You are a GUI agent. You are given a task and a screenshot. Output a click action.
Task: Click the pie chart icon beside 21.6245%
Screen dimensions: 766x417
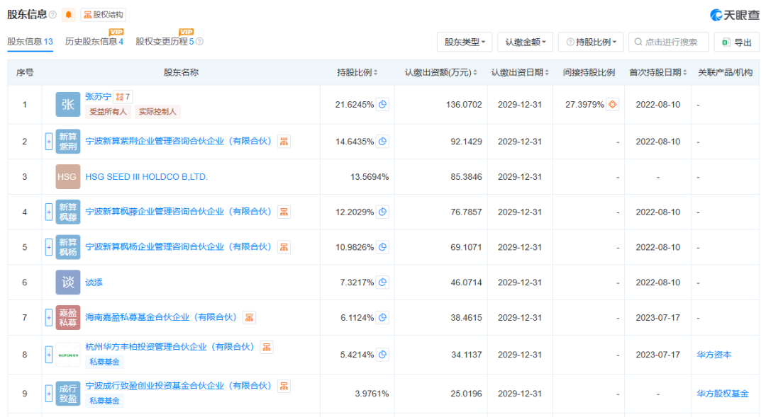pyautogui.click(x=382, y=104)
